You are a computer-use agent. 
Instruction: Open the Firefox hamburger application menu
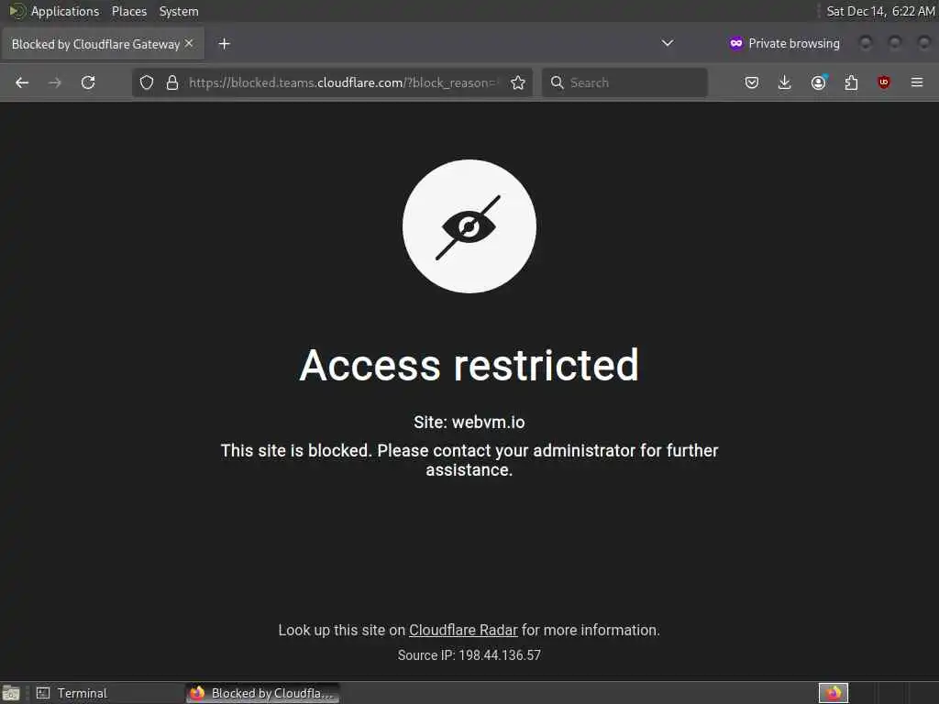coord(917,82)
